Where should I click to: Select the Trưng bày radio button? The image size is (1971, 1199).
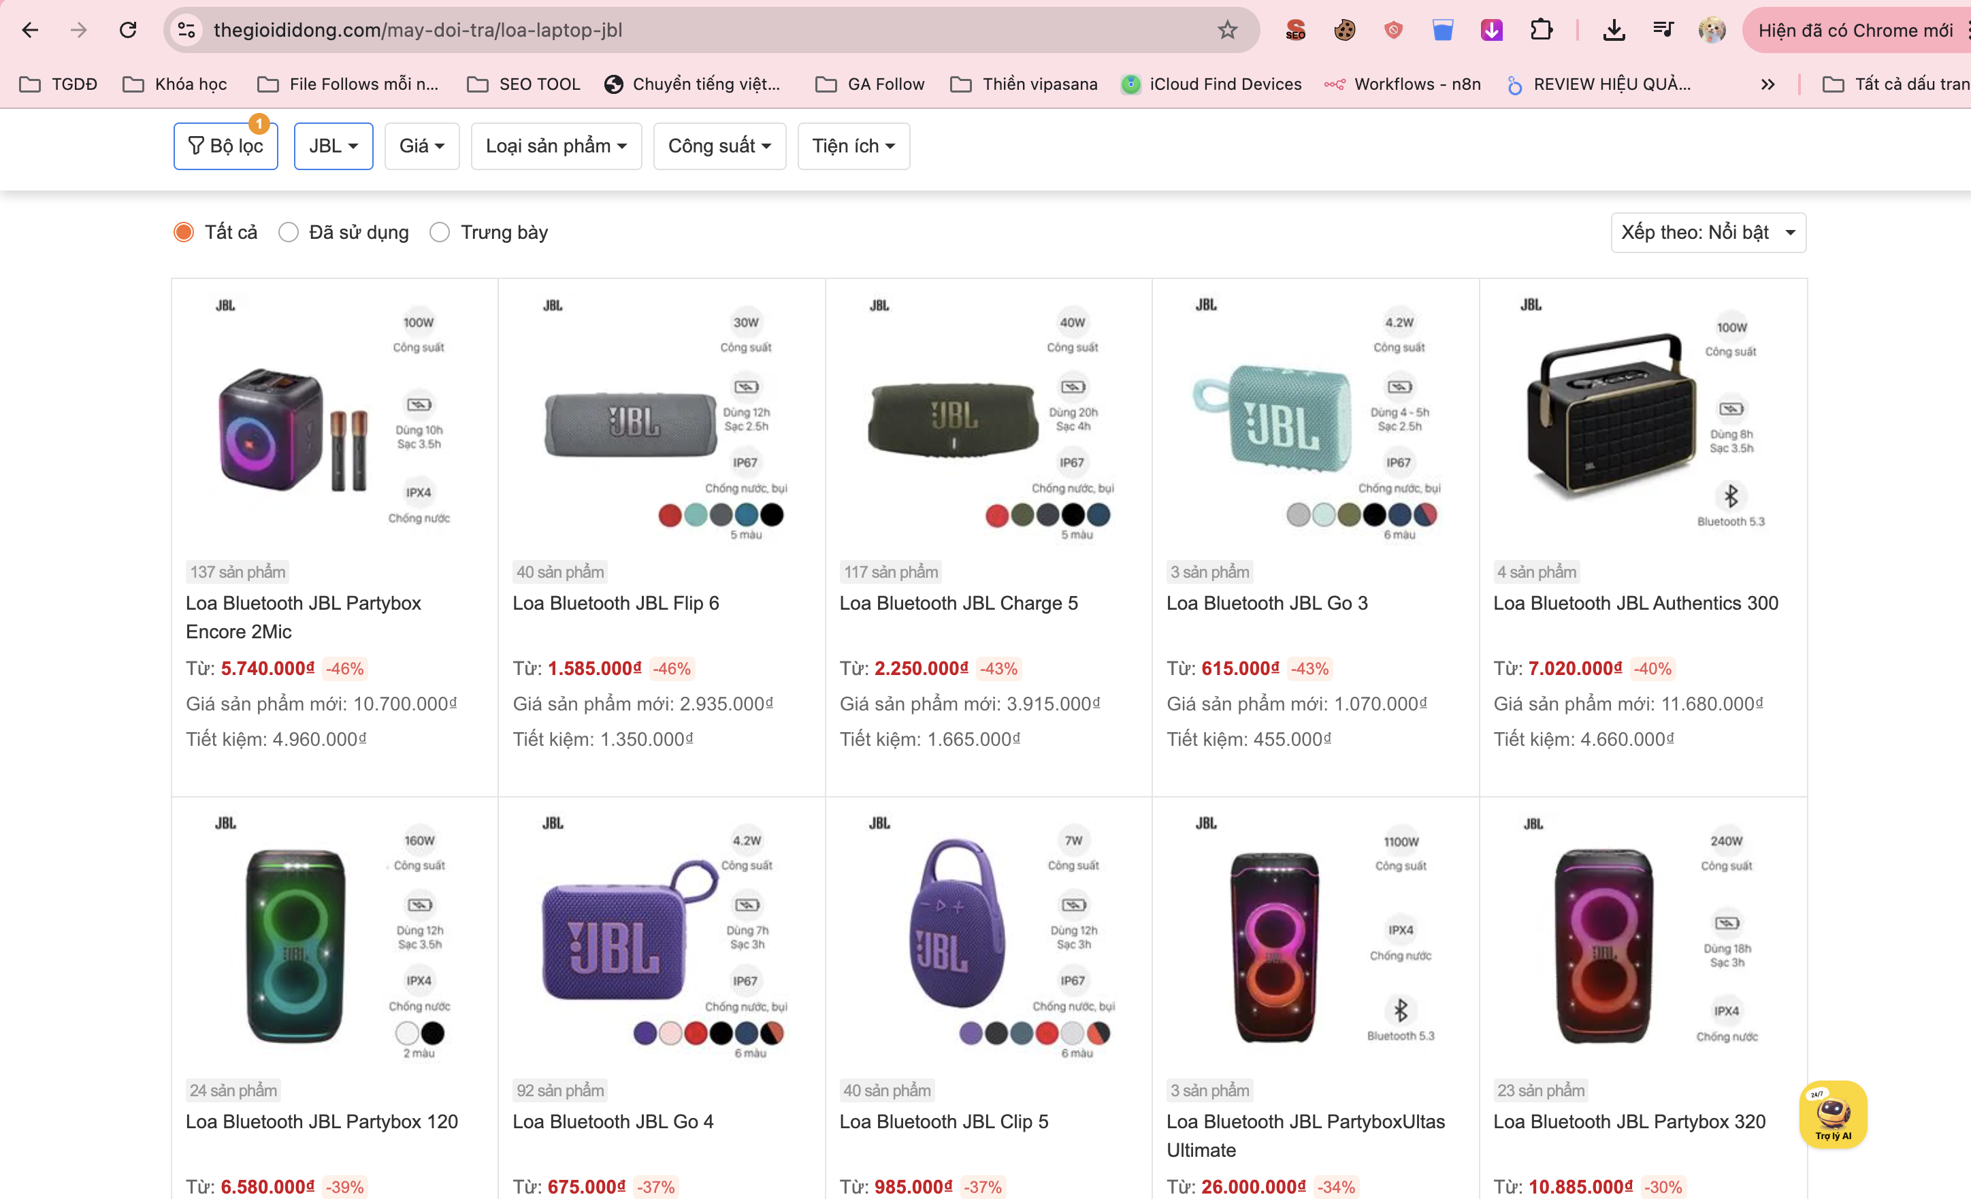coord(439,232)
